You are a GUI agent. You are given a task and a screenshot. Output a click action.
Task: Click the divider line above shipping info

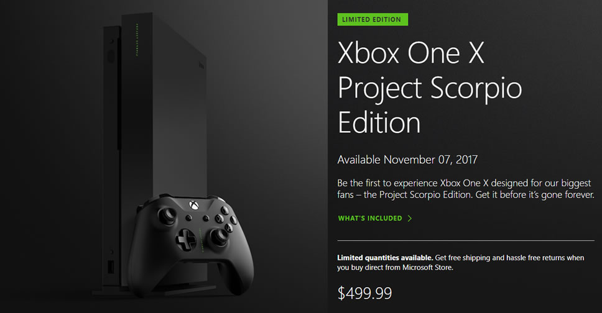(466, 240)
